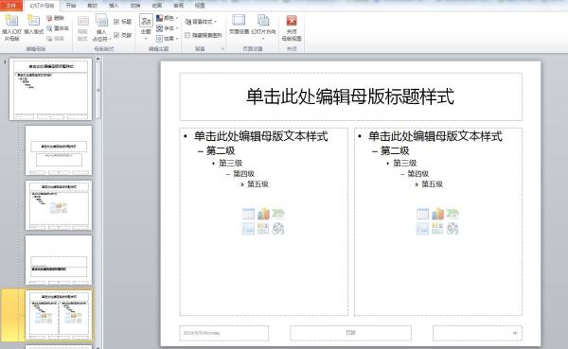This screenshot has width=568, height=349.
Task: Click the Delete (删除) layout icon
Action: click(49, 18)
